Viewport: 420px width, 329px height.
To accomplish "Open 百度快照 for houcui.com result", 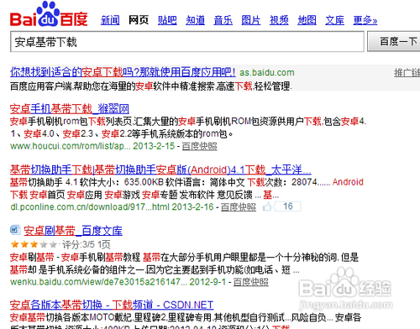I will pyautogui.click(x=199, y=146).
